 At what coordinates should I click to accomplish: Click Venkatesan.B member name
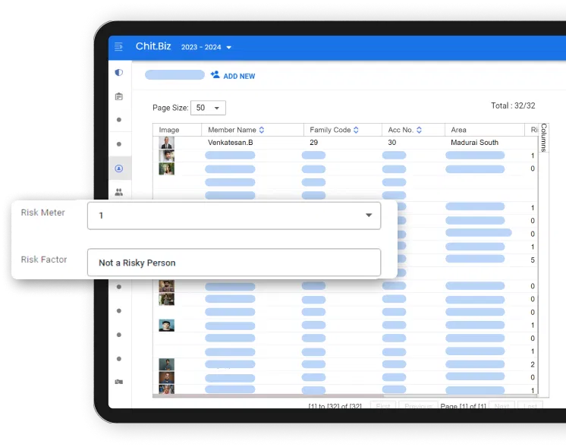tap(231, 143)
